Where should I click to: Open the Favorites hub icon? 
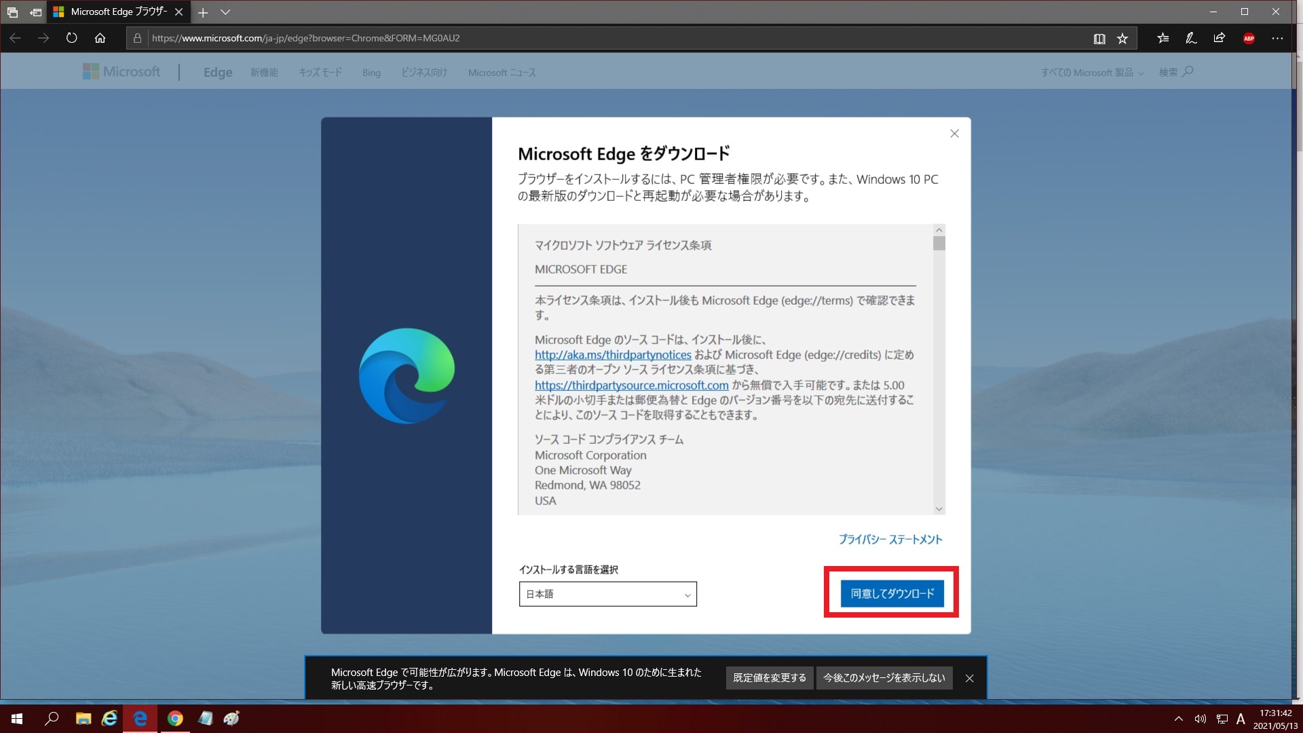tap(1163, 38)
